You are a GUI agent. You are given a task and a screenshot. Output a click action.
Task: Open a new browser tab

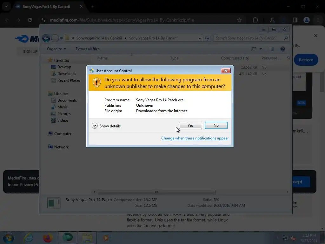(93, 7)
